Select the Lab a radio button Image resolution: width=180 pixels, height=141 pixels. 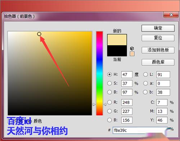click(x=145, y=83)
